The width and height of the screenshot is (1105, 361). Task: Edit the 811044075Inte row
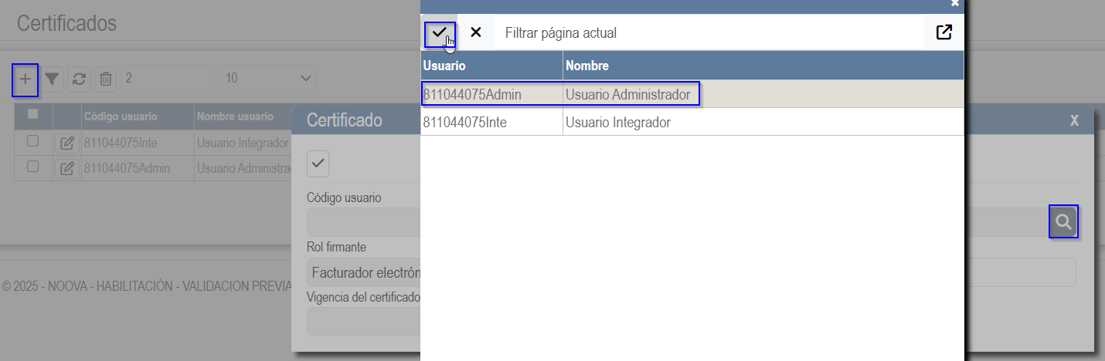click(67, 143)
